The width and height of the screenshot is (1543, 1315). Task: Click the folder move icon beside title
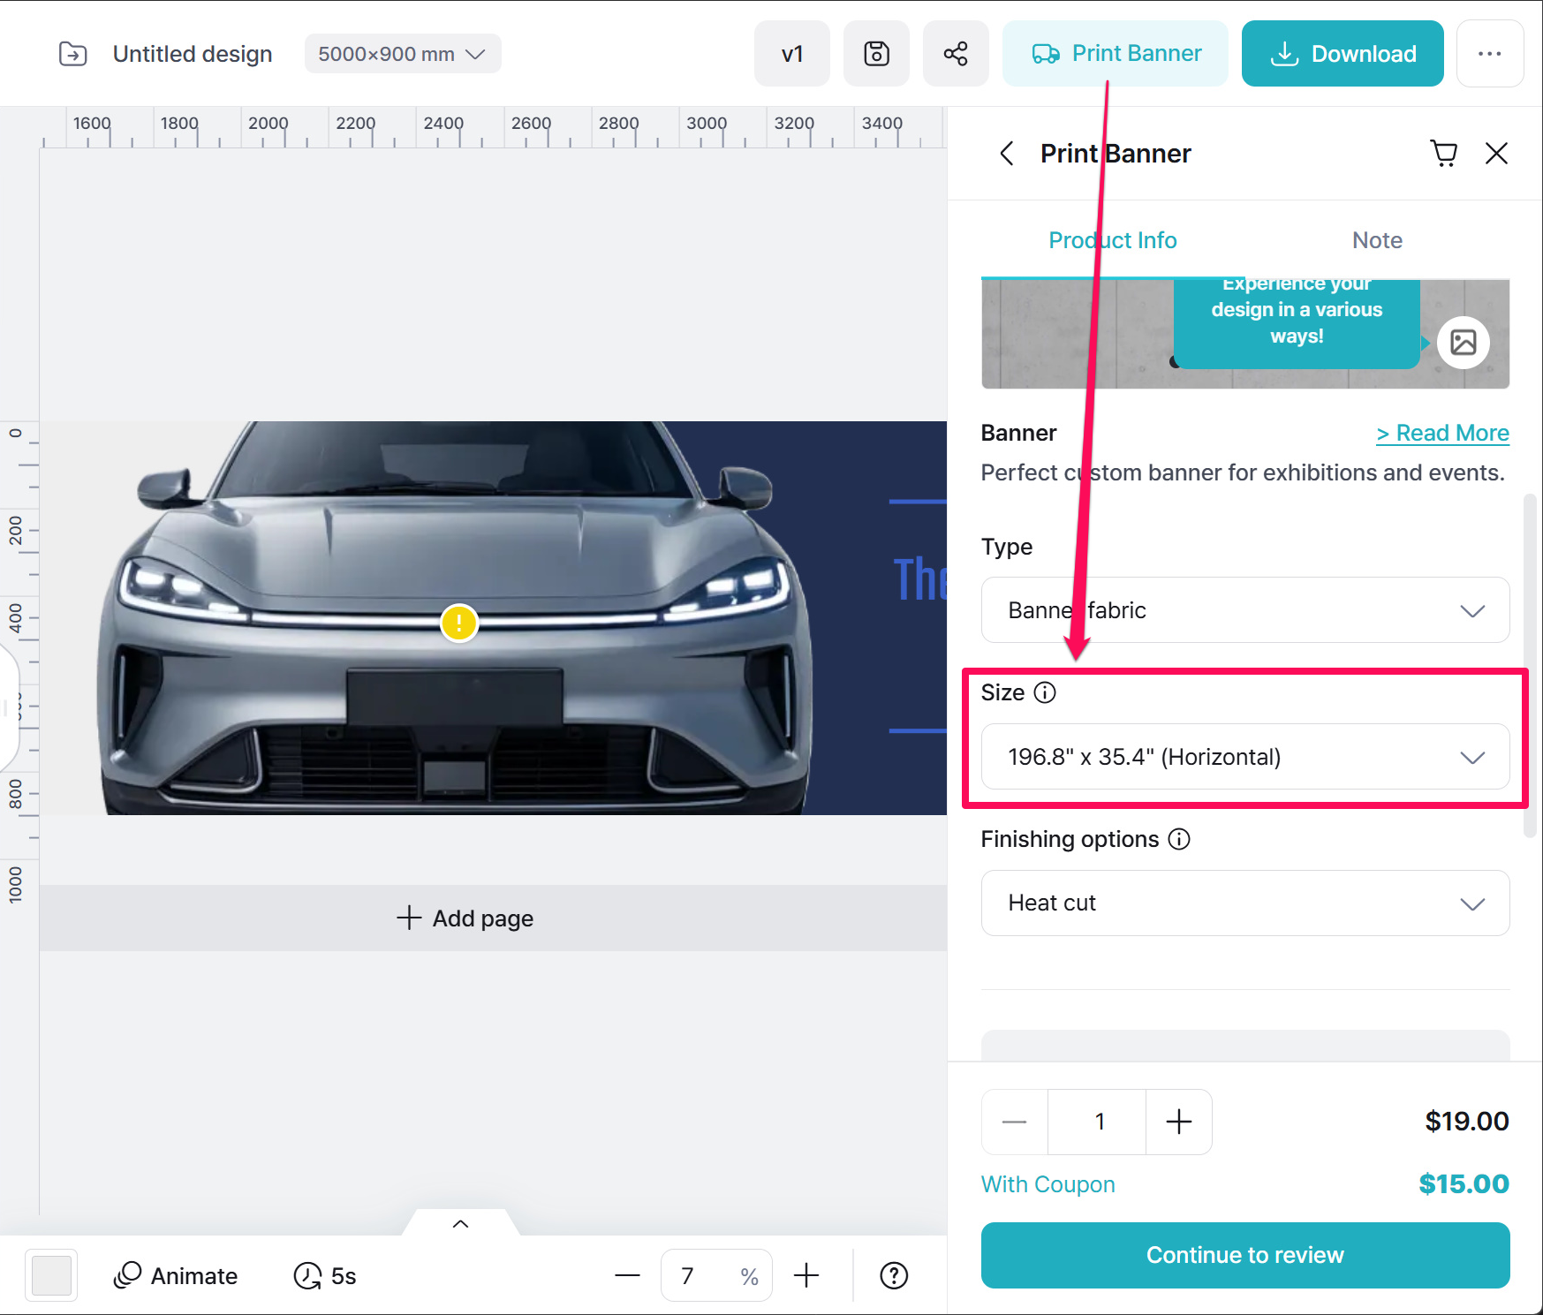[72, 54]
